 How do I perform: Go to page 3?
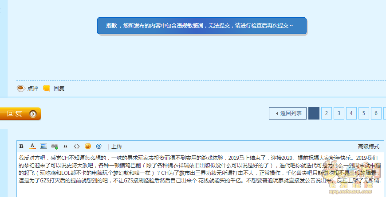pyautogui.click(x=339, y=113)
